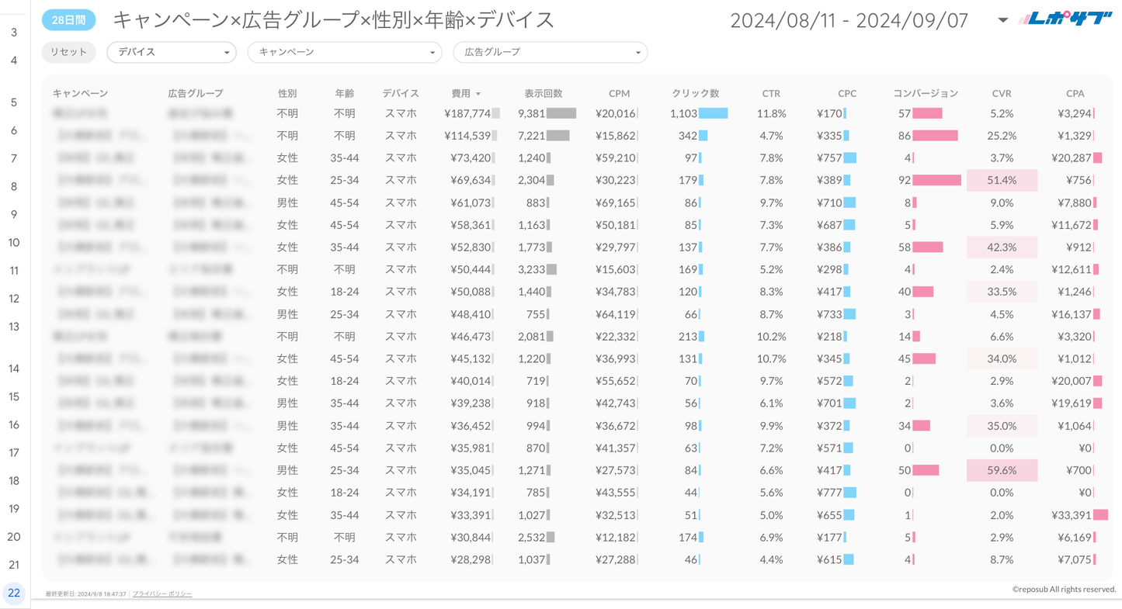Image resolution: width=1122 pixels, height=609 pixels.
Task: Expand the キャンペーン filter dropdown
Action: (x=344, y=52)
